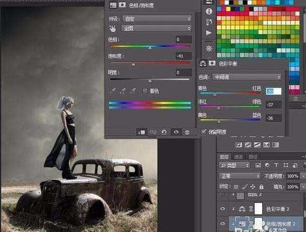Click the play actions panel icon

pos(209,33)
